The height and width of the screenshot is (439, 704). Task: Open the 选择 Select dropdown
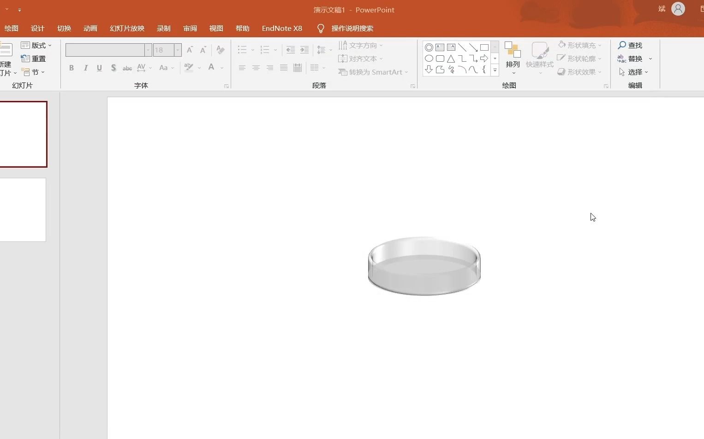point(633,72)
